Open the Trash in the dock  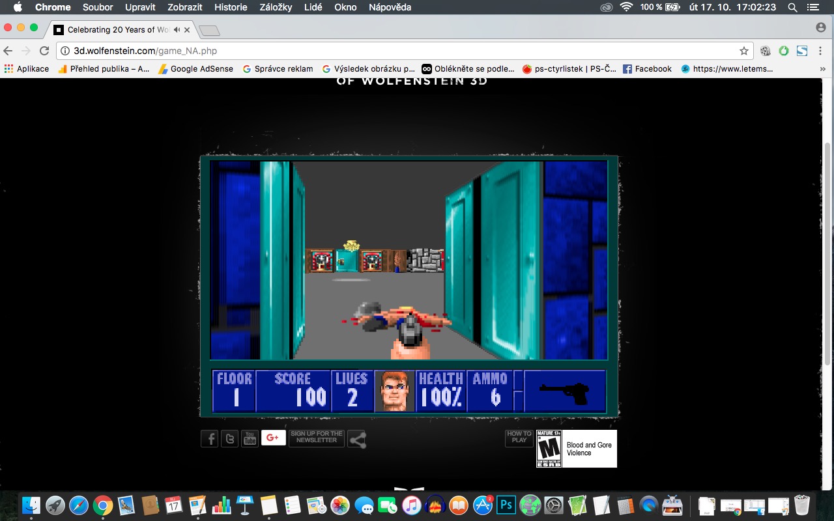point(801,505)
